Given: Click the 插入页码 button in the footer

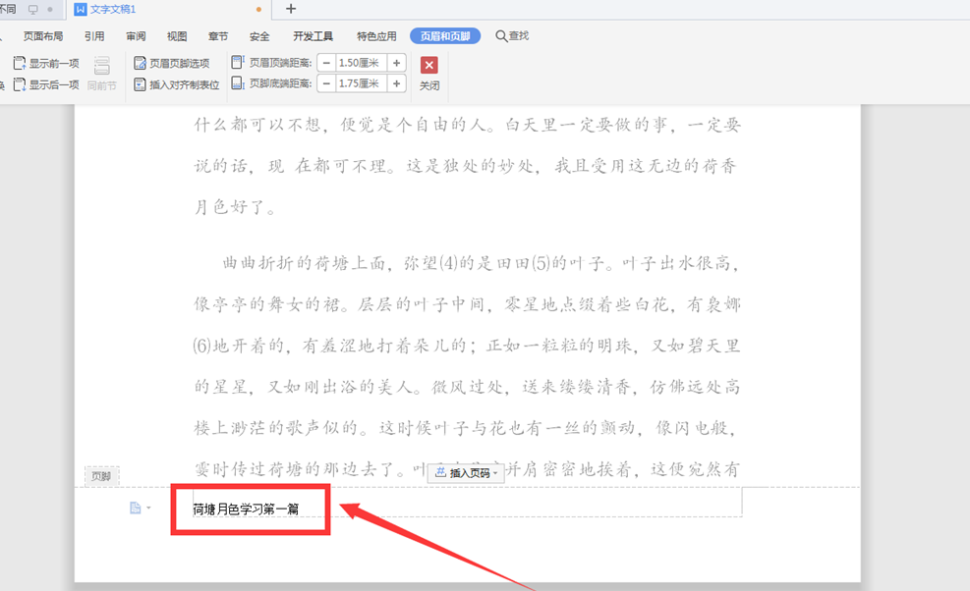Looking at the screenshot, I should click(x=464, y=471).
